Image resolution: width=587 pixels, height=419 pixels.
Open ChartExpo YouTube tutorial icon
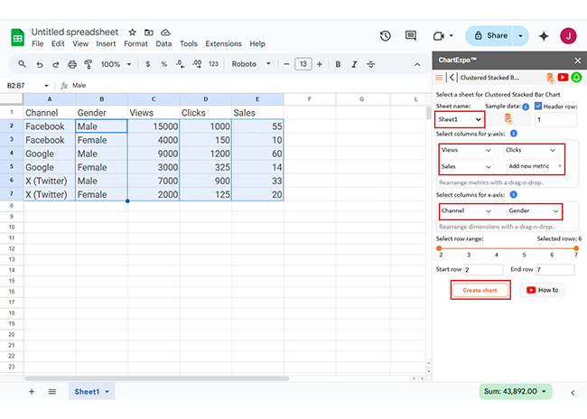[563, 77]
